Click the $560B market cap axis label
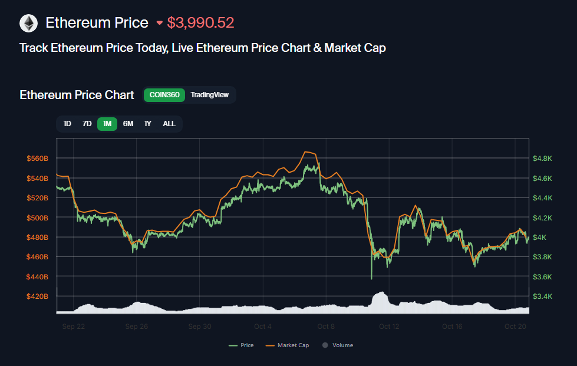Viewport: 577px width, 366px height. pos(37,159)
